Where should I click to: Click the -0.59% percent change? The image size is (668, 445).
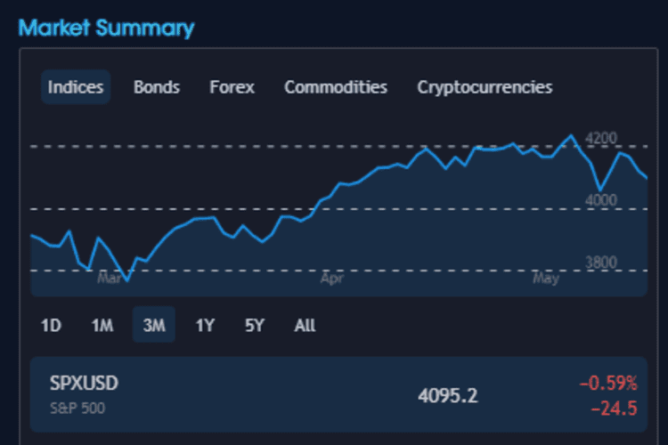tap(608, 384)
